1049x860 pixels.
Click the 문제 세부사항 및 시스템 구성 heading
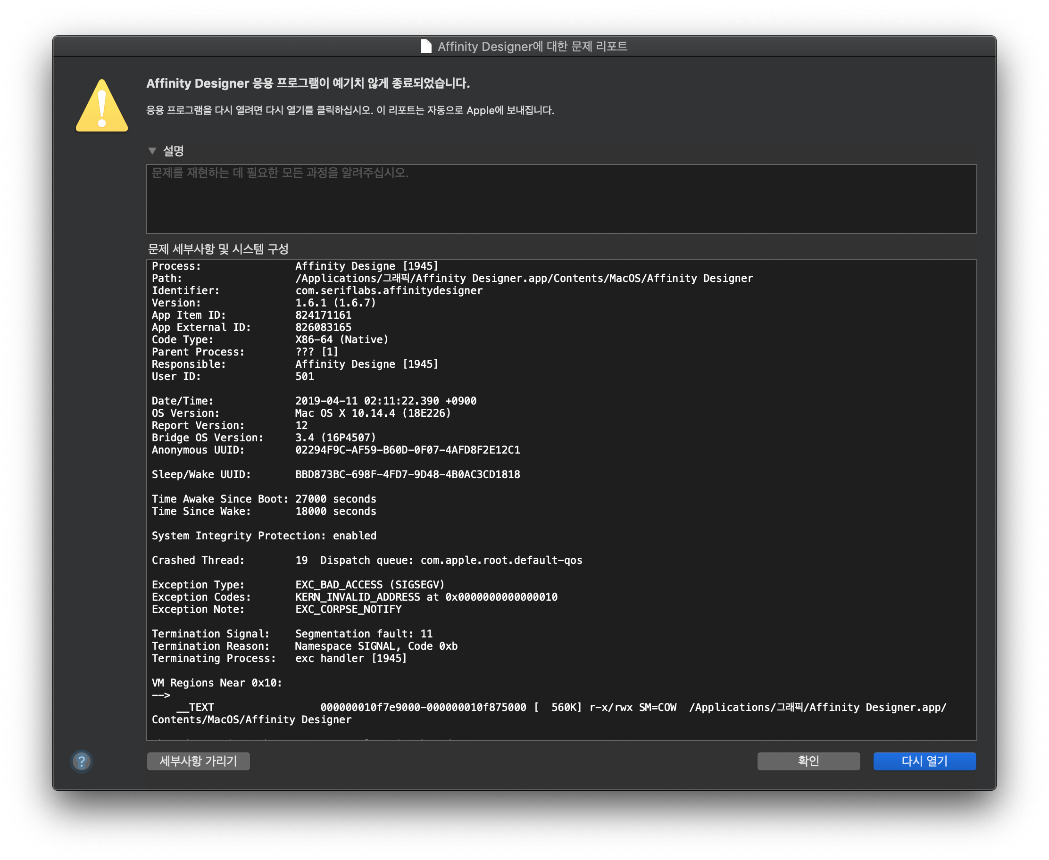click(x=218, y=248)
